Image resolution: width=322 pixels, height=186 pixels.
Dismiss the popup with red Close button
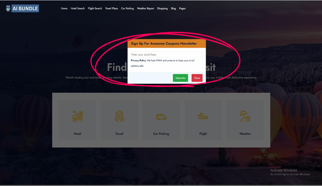point(197,78)
